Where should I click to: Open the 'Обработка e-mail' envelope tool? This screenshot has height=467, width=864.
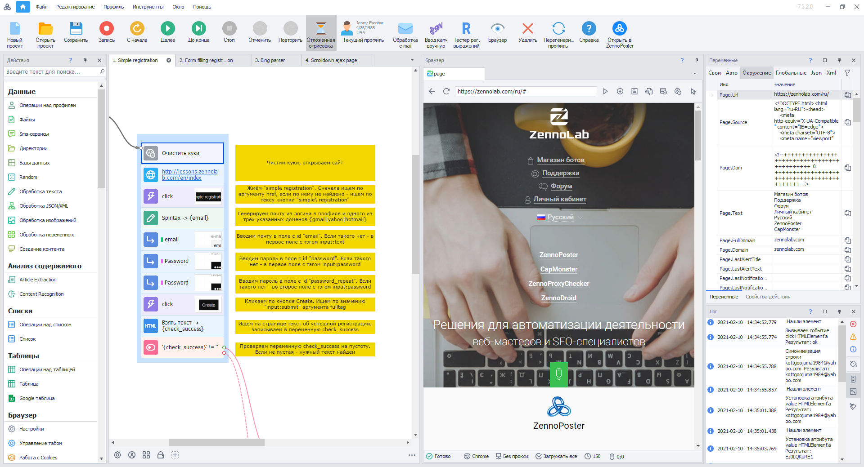pyautogui.click(x=405, y=28)
